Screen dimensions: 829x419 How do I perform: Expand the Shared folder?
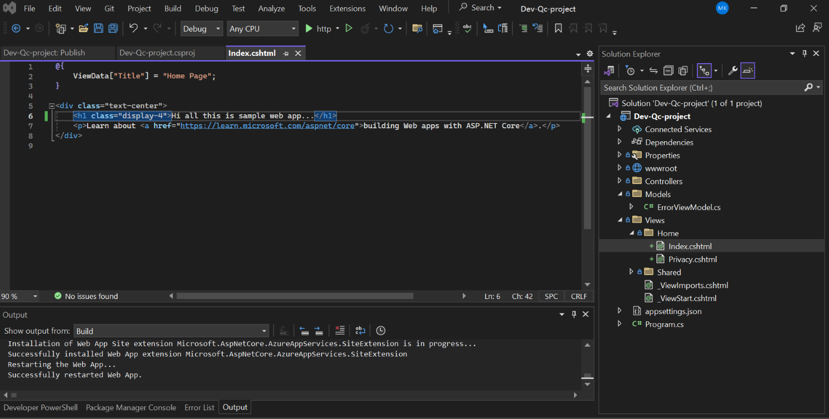click(x=631, y=272)
